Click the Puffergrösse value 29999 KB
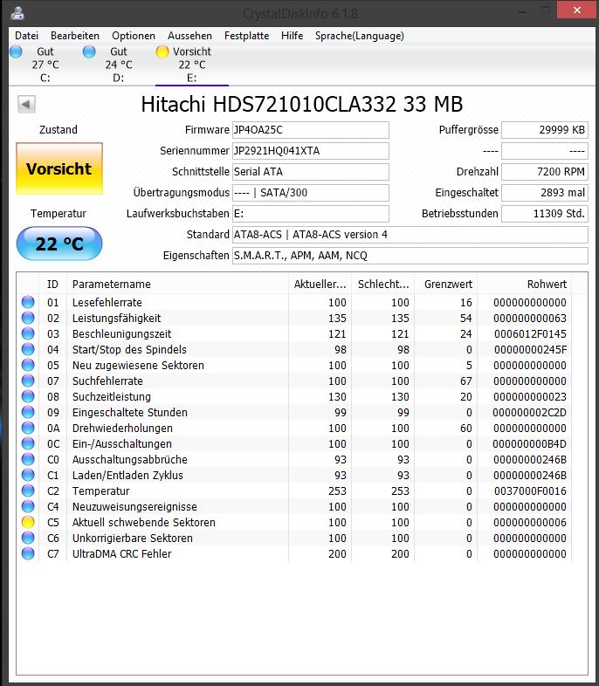599x686 pixels. tap(544, 130)
